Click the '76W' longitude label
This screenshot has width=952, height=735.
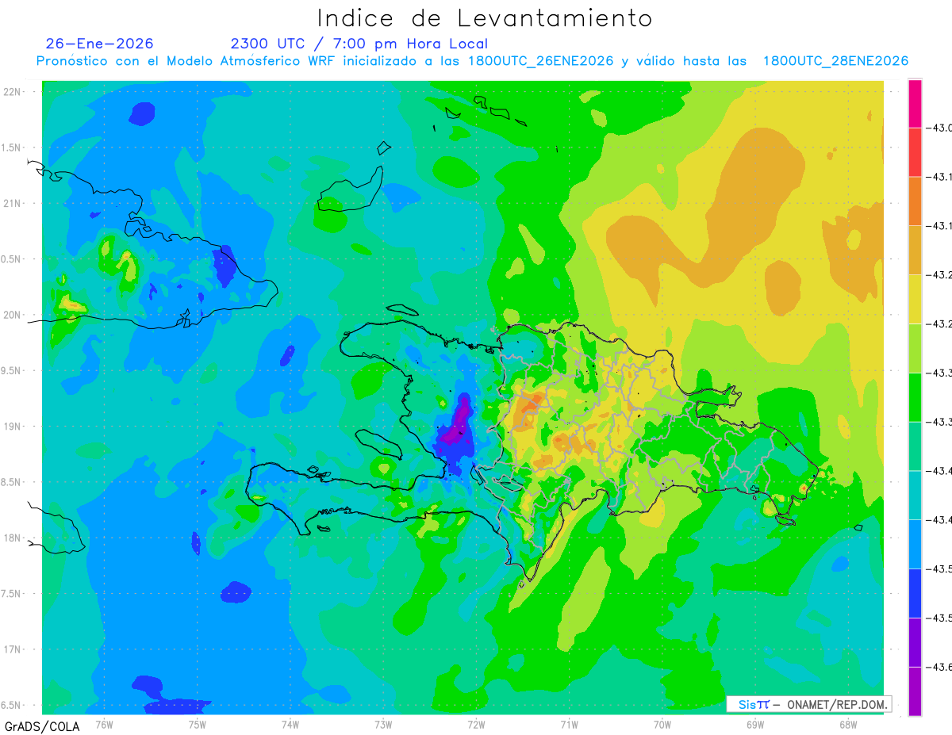click(104, 725)
